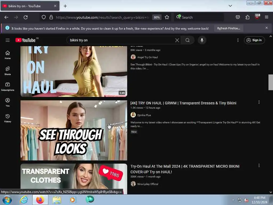273x205 pixels.
Task: Open Subscriptions in the YouTube sidebar
Action: click(x=7, y=87)
